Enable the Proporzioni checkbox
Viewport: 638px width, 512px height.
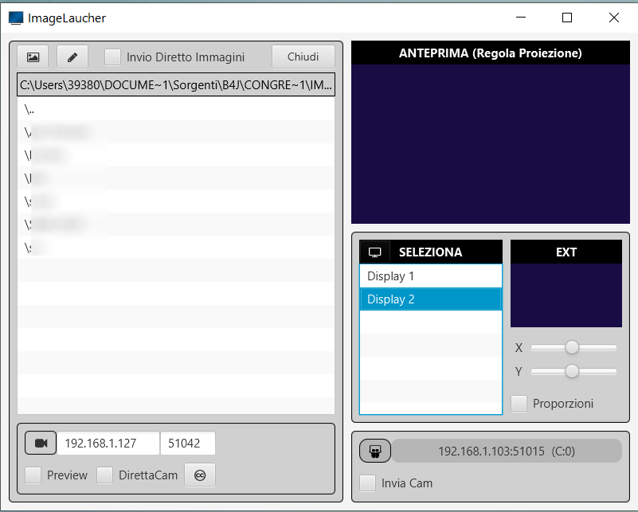[x=519, y=404]
